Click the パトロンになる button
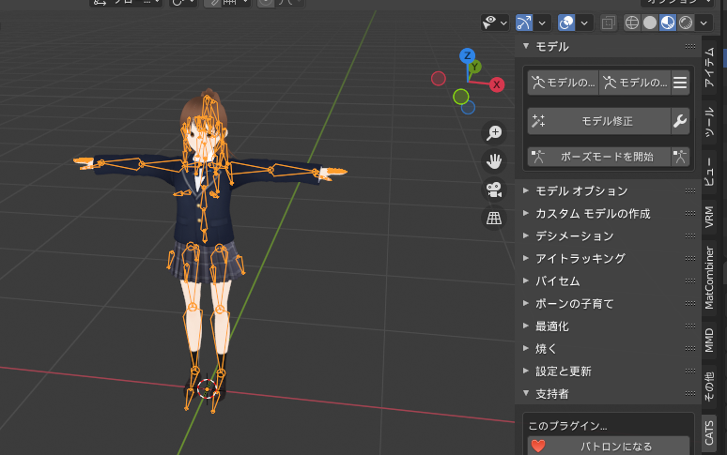Screen dimensions: 727x455 click(609, 447)
